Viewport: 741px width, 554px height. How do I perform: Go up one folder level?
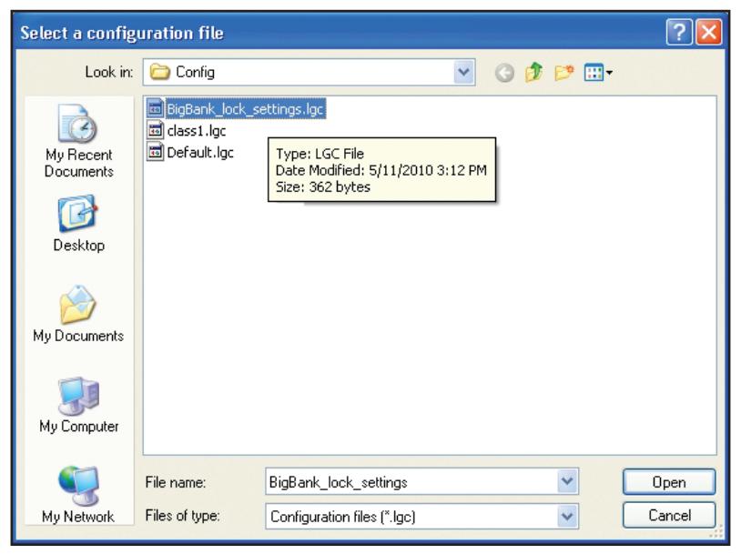click(x=534, y=72)
